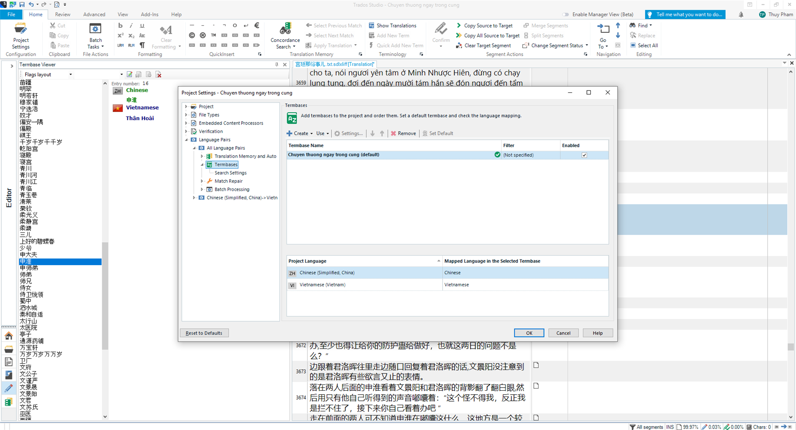Open the Batch Tasks menu
The image size is (796, 430).
96,36
